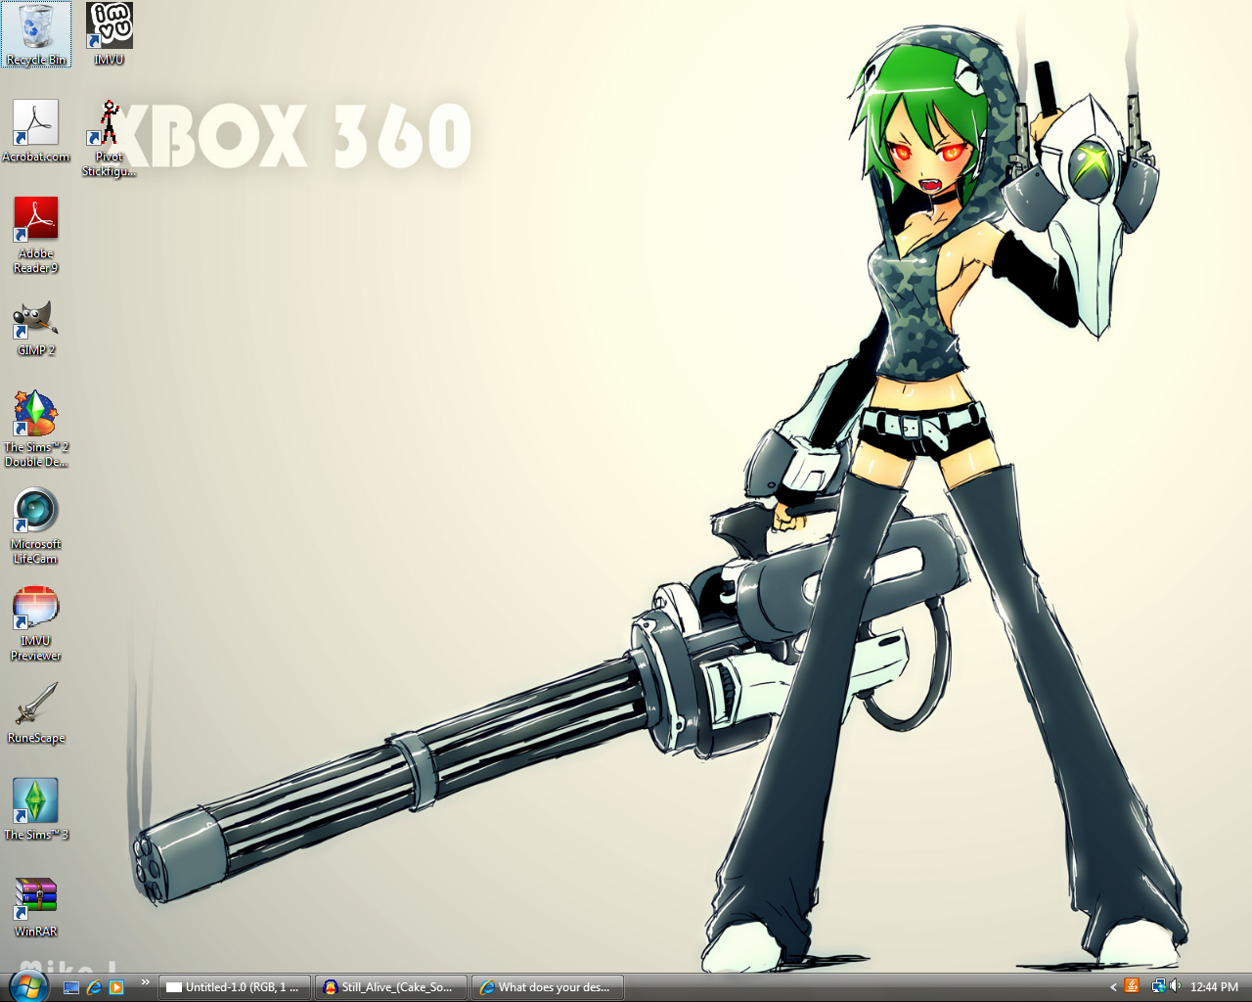
Task: Select the RuneScape sword icon
Action: pos(36,712)
